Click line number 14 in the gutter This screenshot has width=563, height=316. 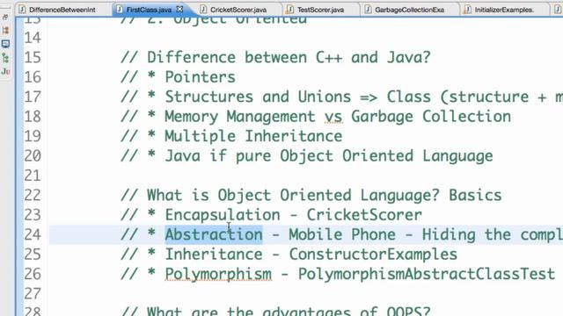tap(33, 38)
